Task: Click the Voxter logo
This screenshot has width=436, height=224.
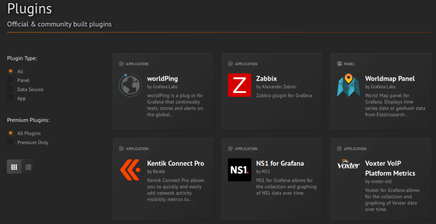Action: click(348, 165)
